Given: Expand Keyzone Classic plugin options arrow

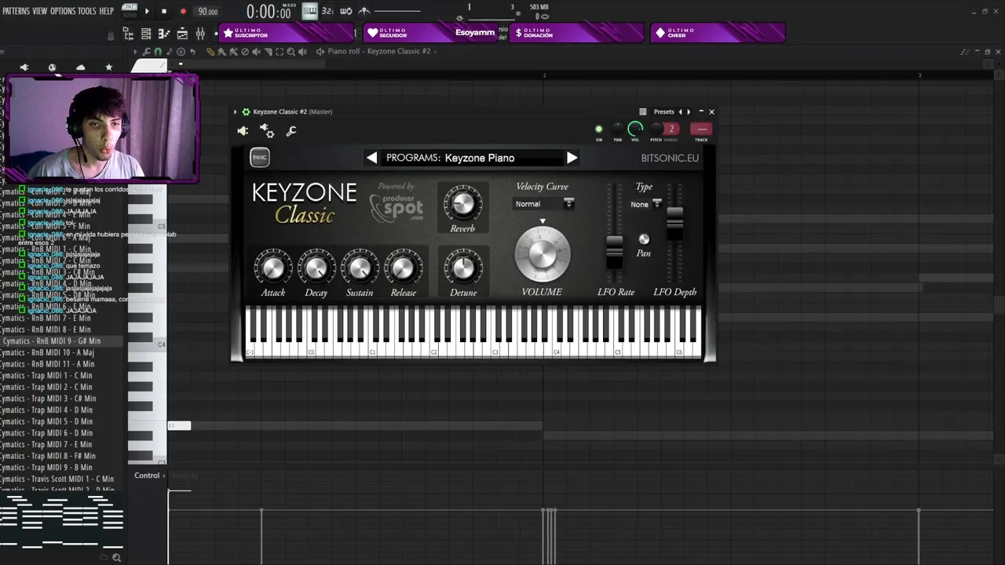Looking at the screenshot, I should pyautogui.click(x=235, y=111).
